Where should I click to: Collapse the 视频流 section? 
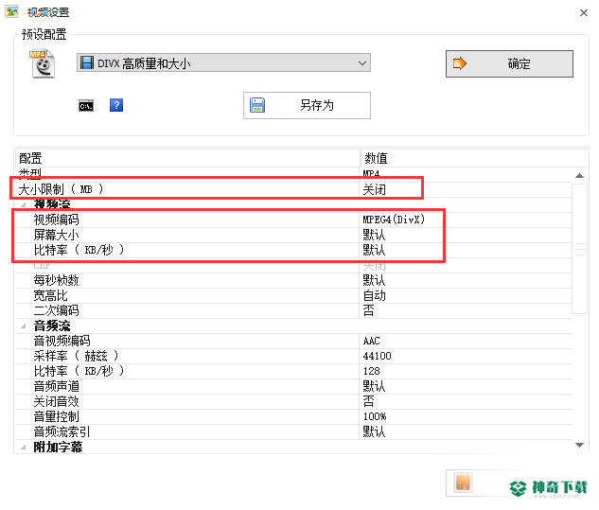24,204
